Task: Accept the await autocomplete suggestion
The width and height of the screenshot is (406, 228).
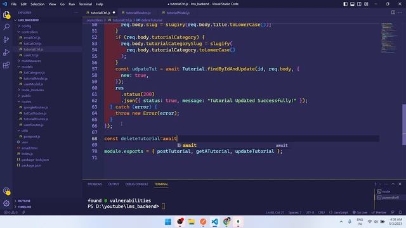Action: tap(233, 145)
